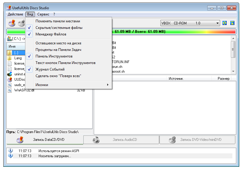Toggle 'Менеджер Файлов' option

pyautogui.click(x=68, y=34)
